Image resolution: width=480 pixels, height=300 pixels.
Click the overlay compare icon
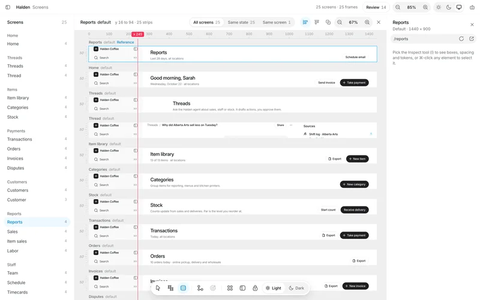click(328, 22)
